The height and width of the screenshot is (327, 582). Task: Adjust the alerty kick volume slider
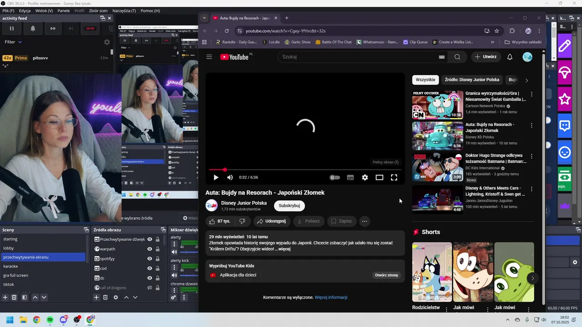click(x=189, y=275)
